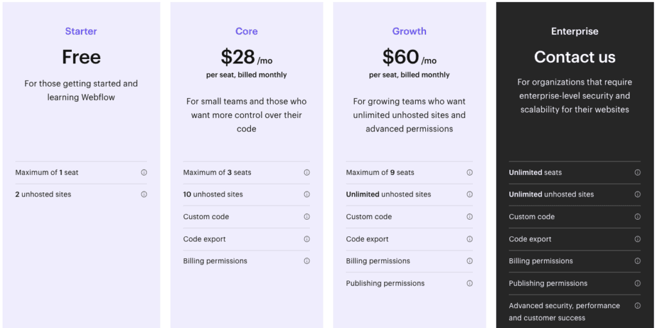
Task: Click info icon next to Core Custom code
Action: (x=307, y=217)
